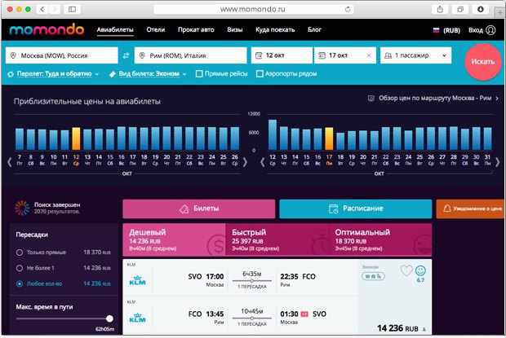This screenshot has height=338, width=506.
Task: Click the share icon beside 14 236 RUB price
Action: point(424,329)
